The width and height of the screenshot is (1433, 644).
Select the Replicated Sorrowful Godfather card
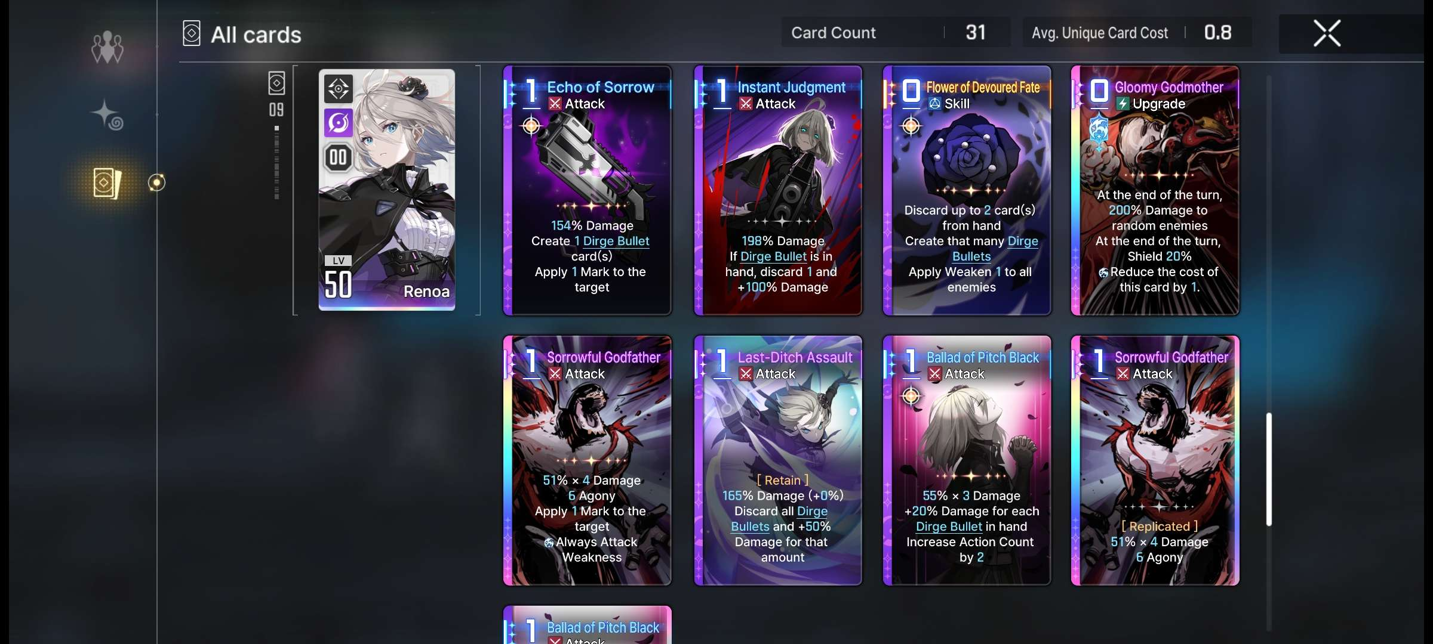pyautogui.click(x=1155, y=460)
